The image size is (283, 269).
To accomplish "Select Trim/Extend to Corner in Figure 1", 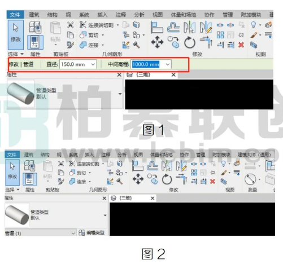I will click(206, 42).
